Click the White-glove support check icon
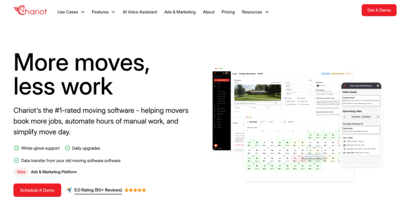The height and width of the screenshot is (215, 410). pyautogui.click(x=16, y=148)
